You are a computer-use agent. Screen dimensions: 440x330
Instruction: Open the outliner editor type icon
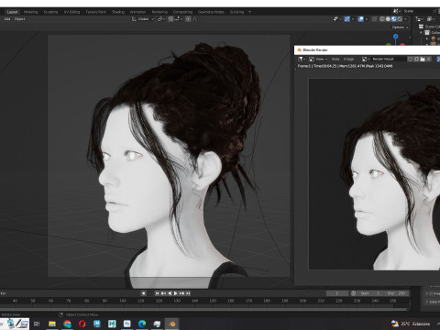pyautogui.click(x=420, y=19)
